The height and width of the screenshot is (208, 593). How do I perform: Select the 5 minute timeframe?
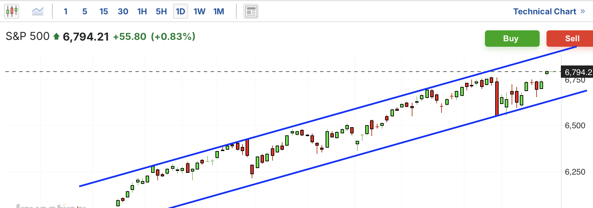tap(85, 12)
